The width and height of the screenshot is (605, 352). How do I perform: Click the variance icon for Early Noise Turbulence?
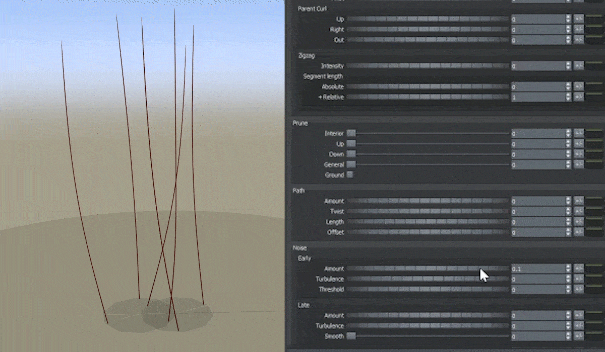tap(579, 279)
